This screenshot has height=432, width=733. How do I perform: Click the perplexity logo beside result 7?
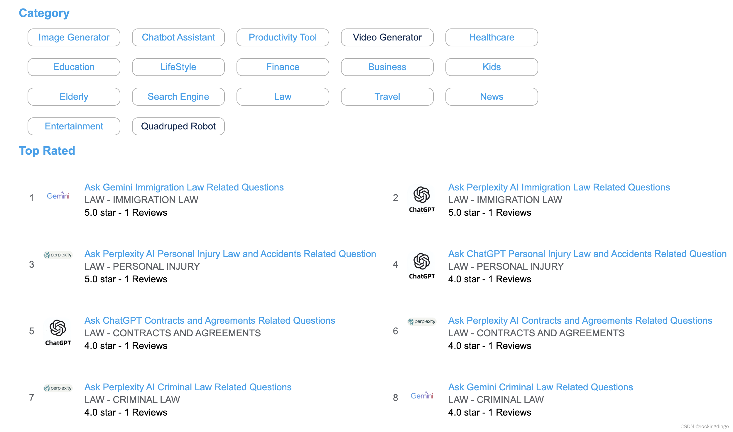[x=58, y=388]
